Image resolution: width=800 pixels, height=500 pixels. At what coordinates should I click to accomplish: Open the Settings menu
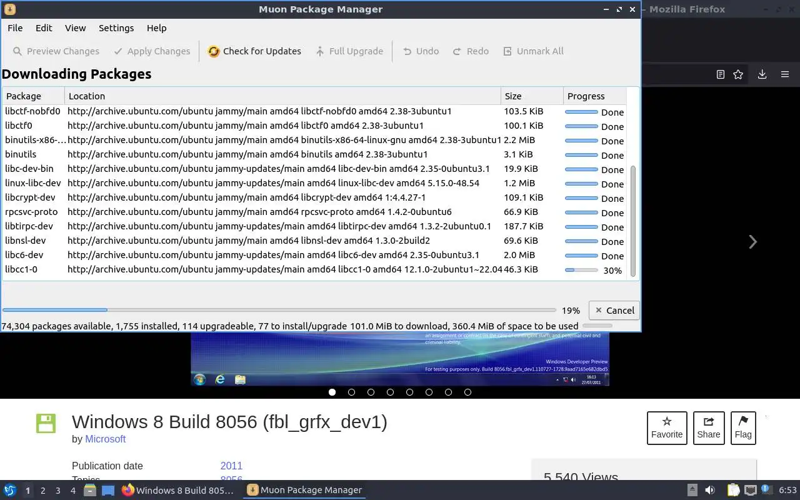(116, 28)
